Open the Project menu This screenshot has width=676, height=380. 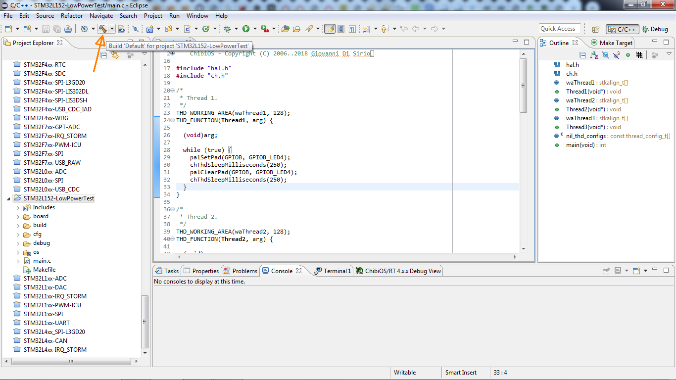153,16
